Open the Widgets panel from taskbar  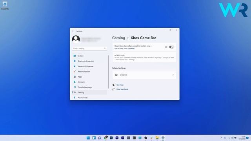pyautogui.click(x=94, y=138)
